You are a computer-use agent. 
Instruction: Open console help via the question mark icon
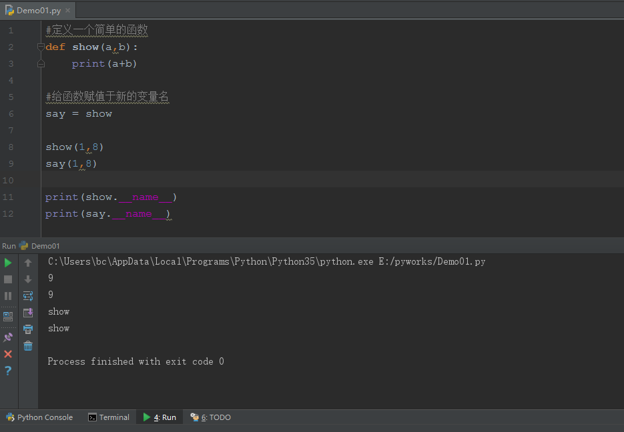tap(8, 371)
